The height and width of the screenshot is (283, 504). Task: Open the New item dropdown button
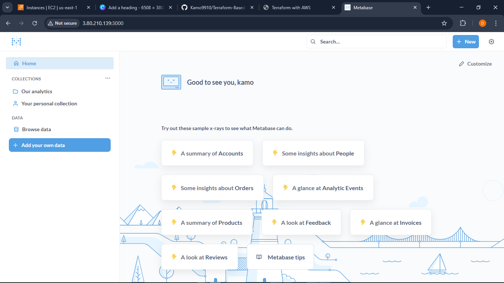(466, 42)
